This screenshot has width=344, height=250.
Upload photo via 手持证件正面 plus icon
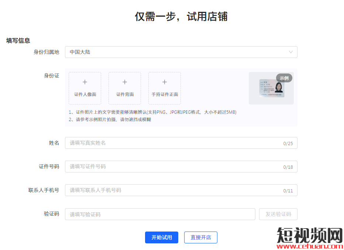[x=165, y=82]
